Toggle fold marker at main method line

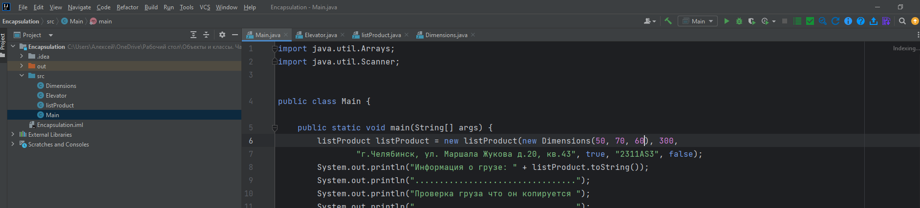click(x=275, y=128)
